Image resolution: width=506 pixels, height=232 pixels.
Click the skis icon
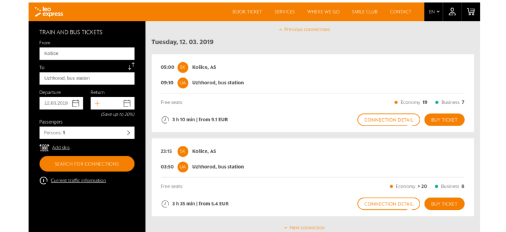pos(44,148)
